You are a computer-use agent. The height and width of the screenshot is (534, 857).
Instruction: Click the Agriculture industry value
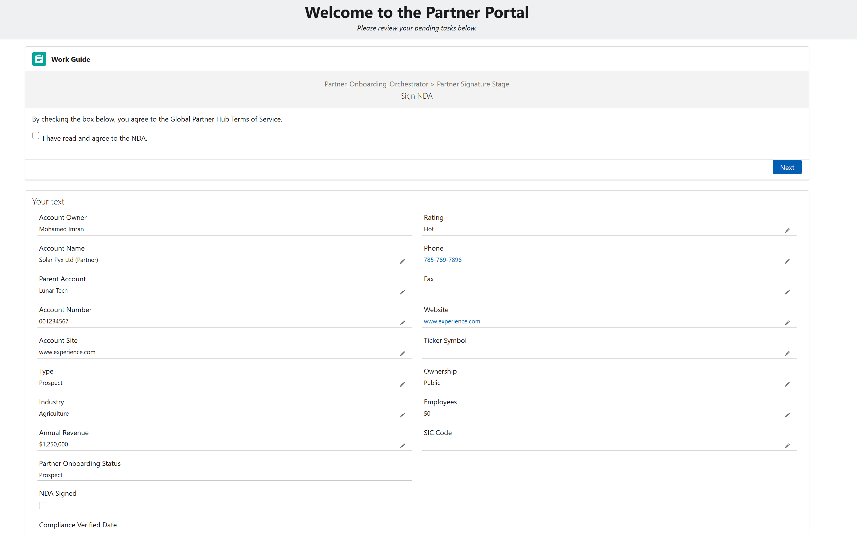click(x=54, y=413)
